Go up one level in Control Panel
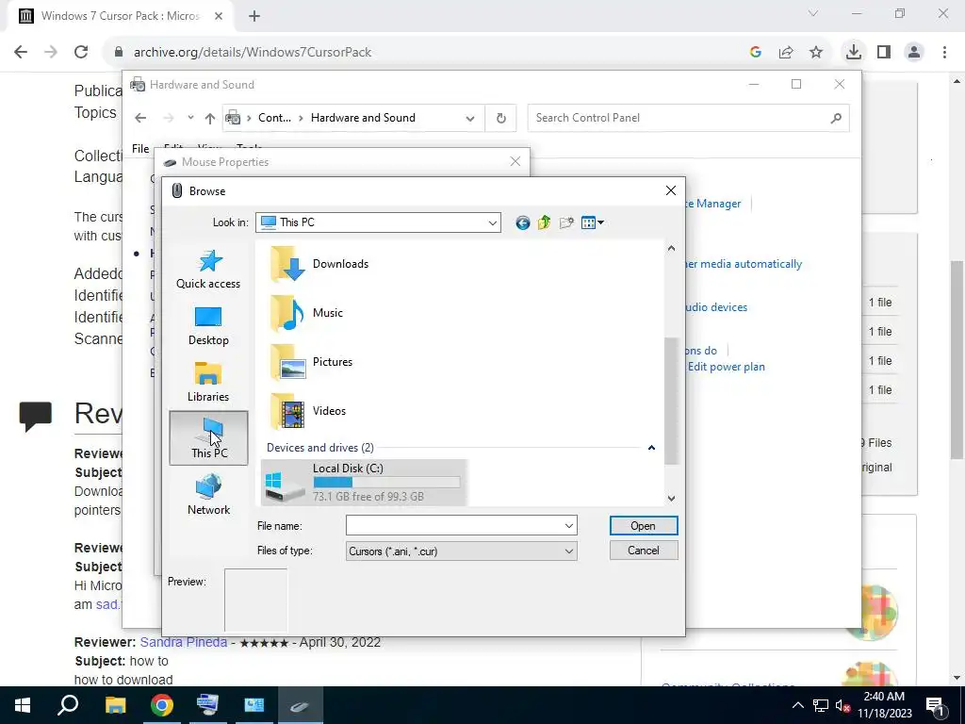 tap(210, 118)
